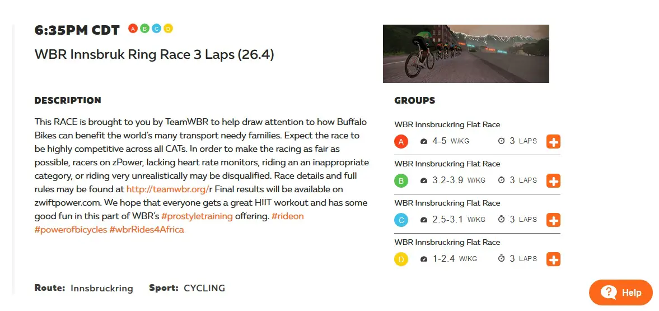Click the #rideon hashtag link
Image resolution: width=659 pixels, height=311 pixels.
(x=287, y=216)
